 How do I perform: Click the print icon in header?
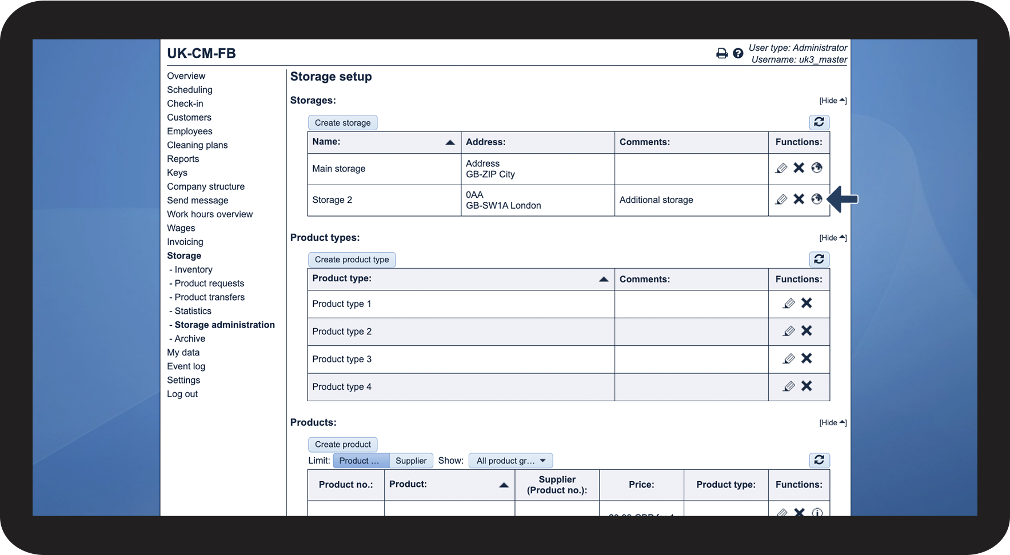pyautogui.click(x=722, y=53)
